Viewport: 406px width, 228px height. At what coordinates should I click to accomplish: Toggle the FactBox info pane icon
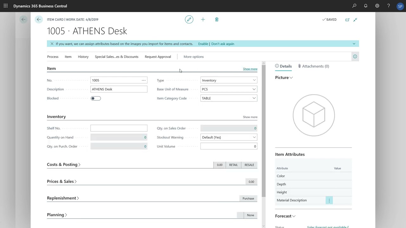pos(355,57)
